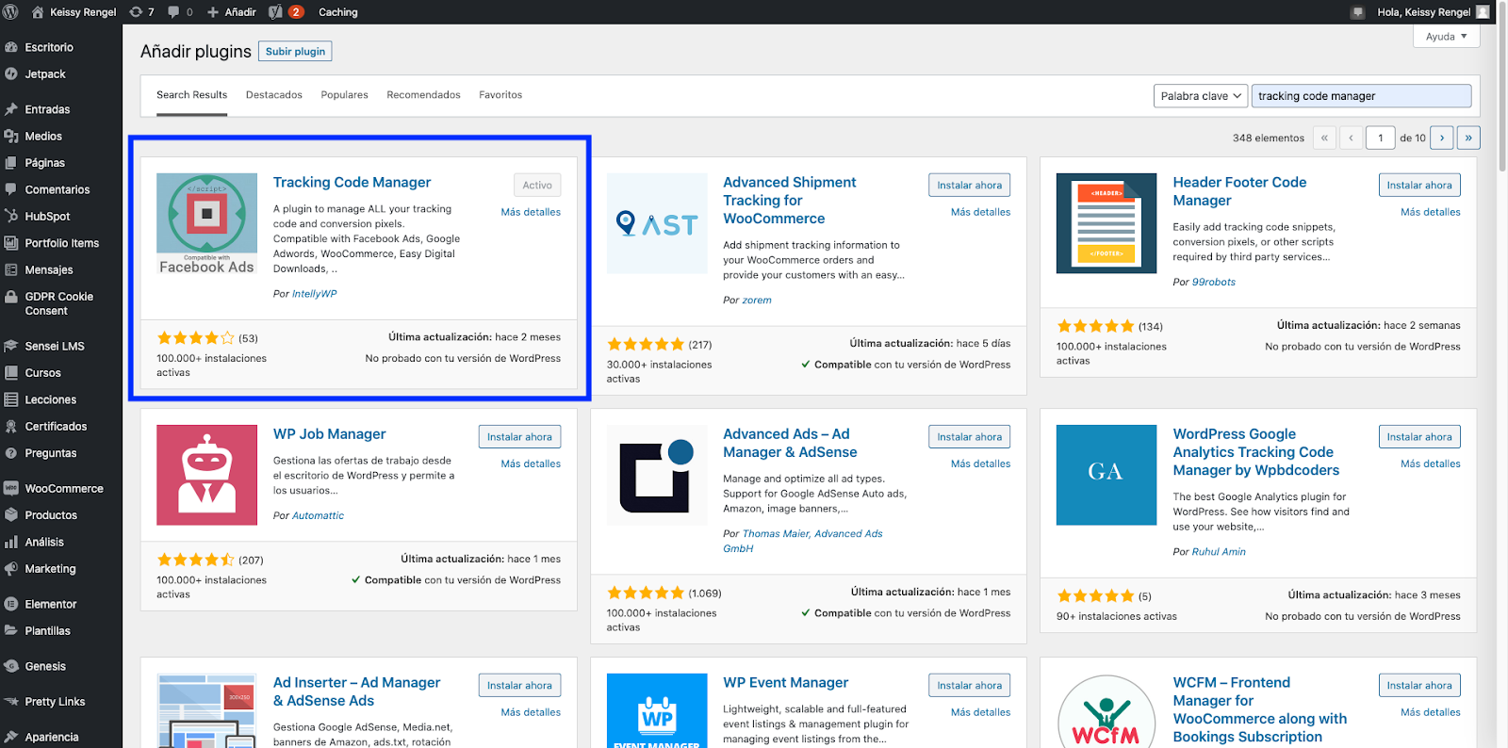Click the Subir plugin button

point(295,52)
